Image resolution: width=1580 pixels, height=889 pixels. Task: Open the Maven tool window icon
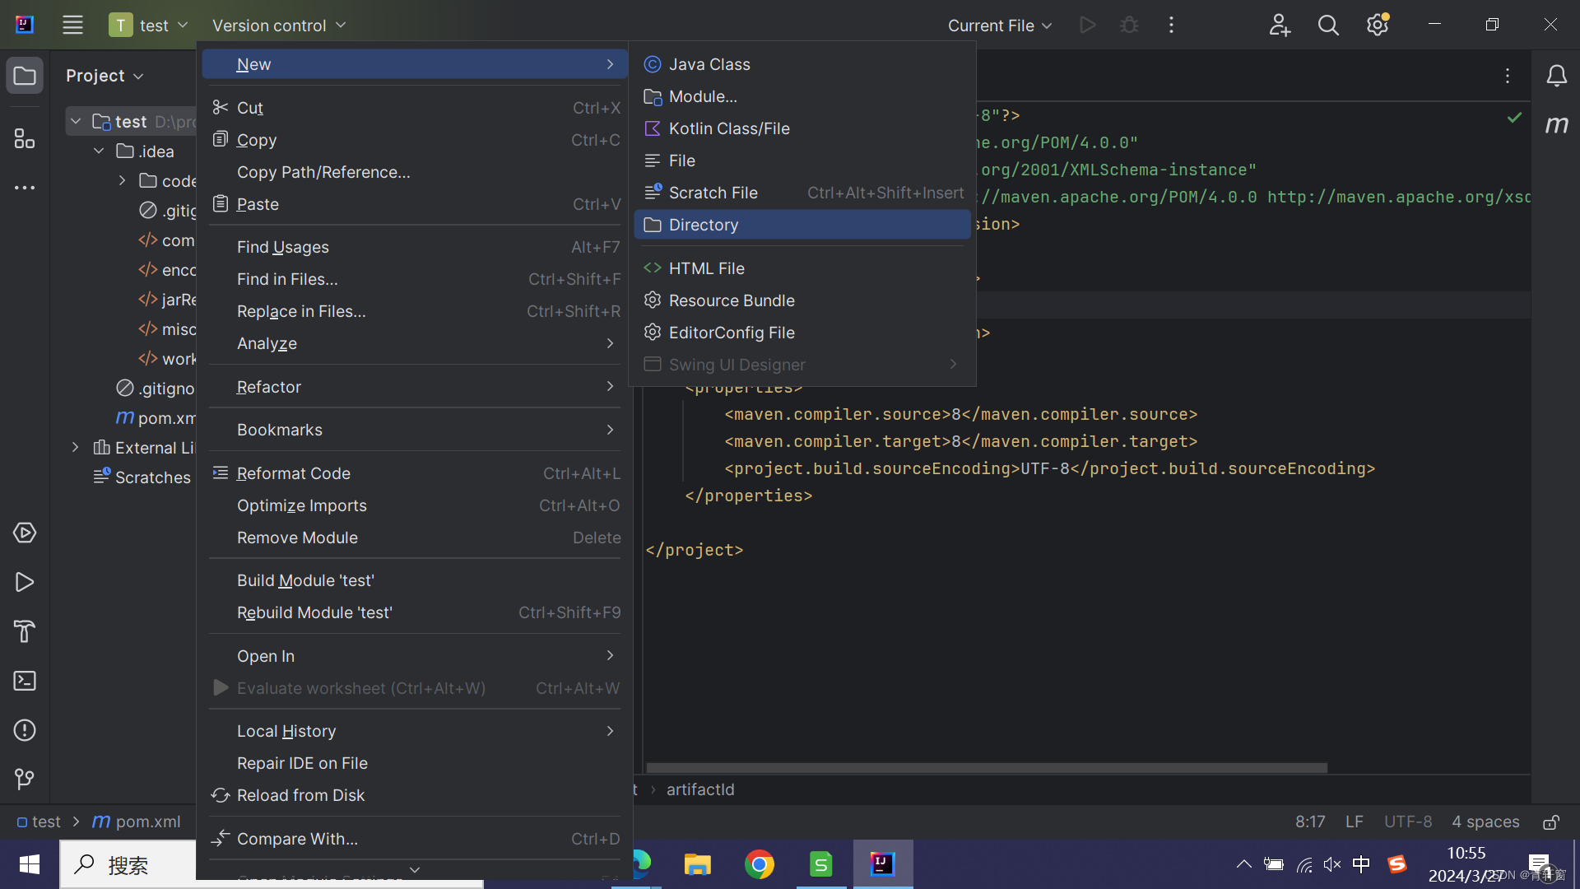point(1556,124)
